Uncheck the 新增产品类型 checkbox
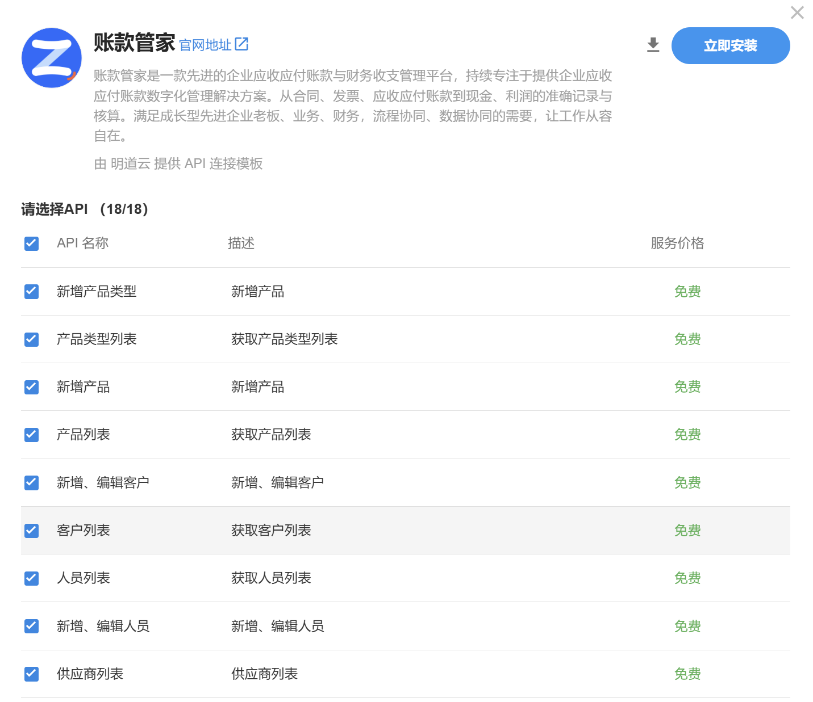The width and height of the screenshot is (813, 702). click(x=32, y=292)
